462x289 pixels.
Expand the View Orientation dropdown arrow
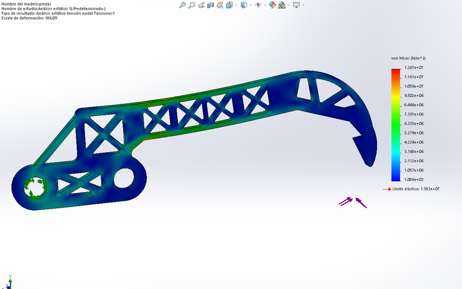coord(236,5)
